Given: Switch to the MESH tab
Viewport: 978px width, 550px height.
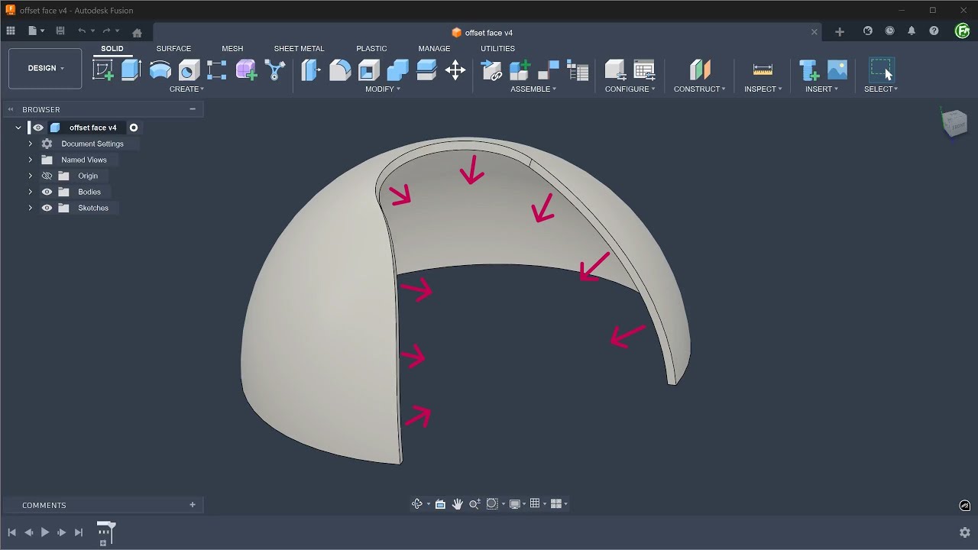Looking at the screenshot, I should click(232, 49).
